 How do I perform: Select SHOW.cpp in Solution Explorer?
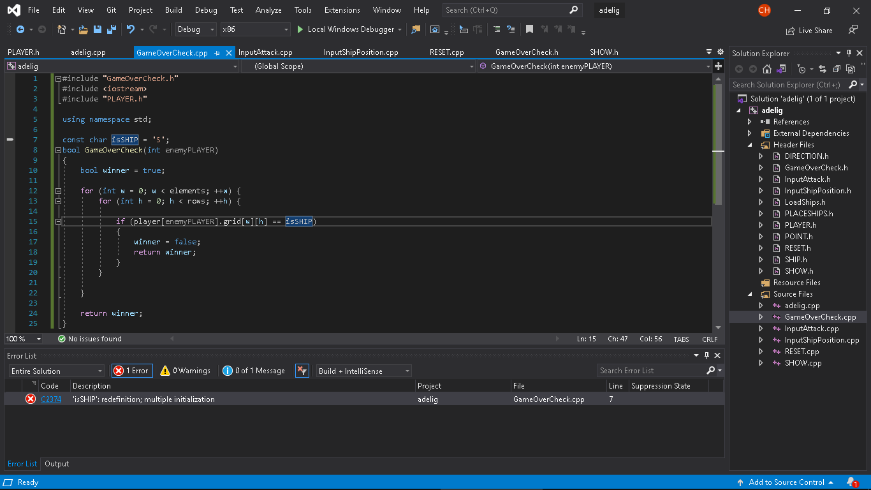803,363
